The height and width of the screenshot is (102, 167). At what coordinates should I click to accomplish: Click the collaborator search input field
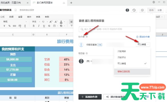[115, 29]
